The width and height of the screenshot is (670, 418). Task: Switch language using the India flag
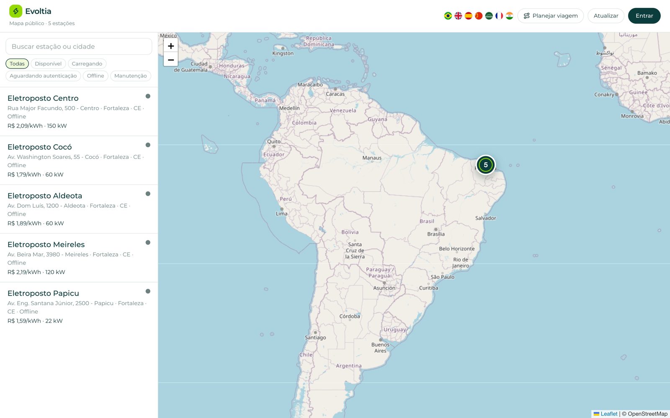click(509, 16)
